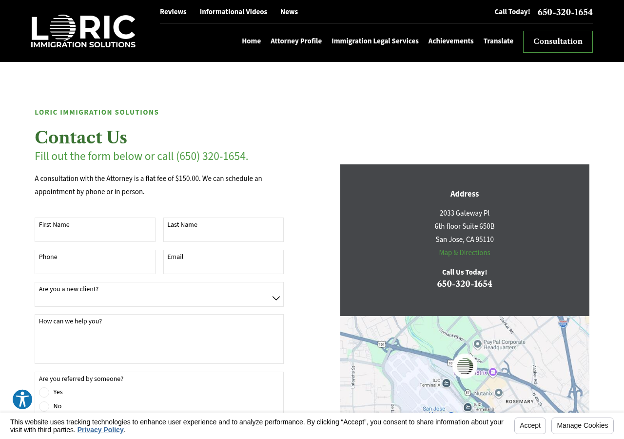
Task: Open the Map & Directions link
Action: [464, 253]
